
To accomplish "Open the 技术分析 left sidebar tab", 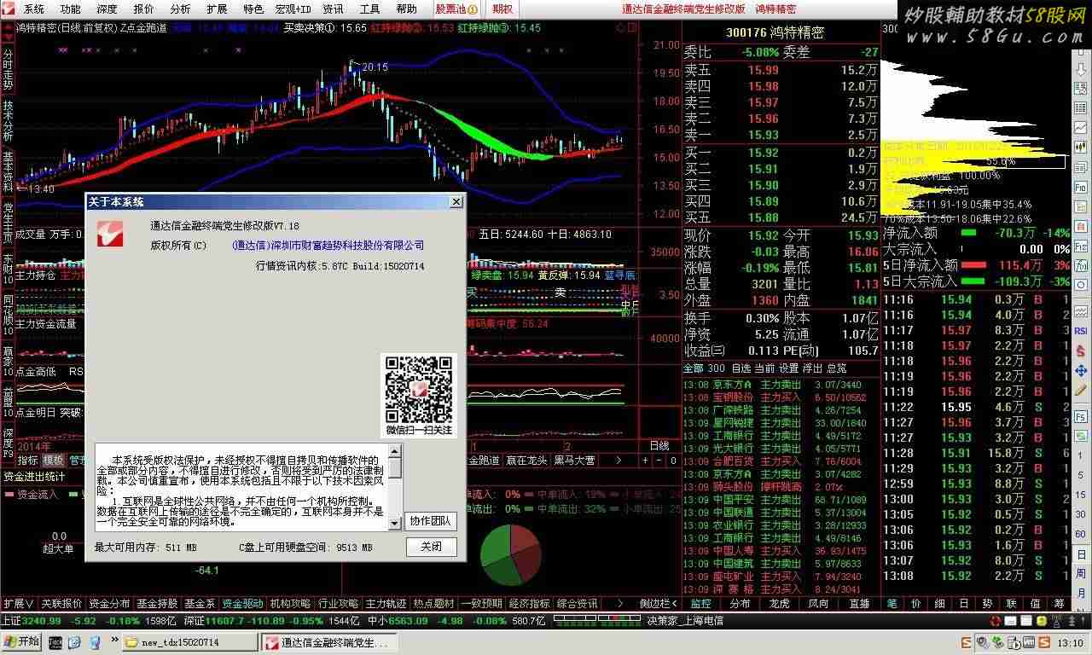I will click(8, 119).
